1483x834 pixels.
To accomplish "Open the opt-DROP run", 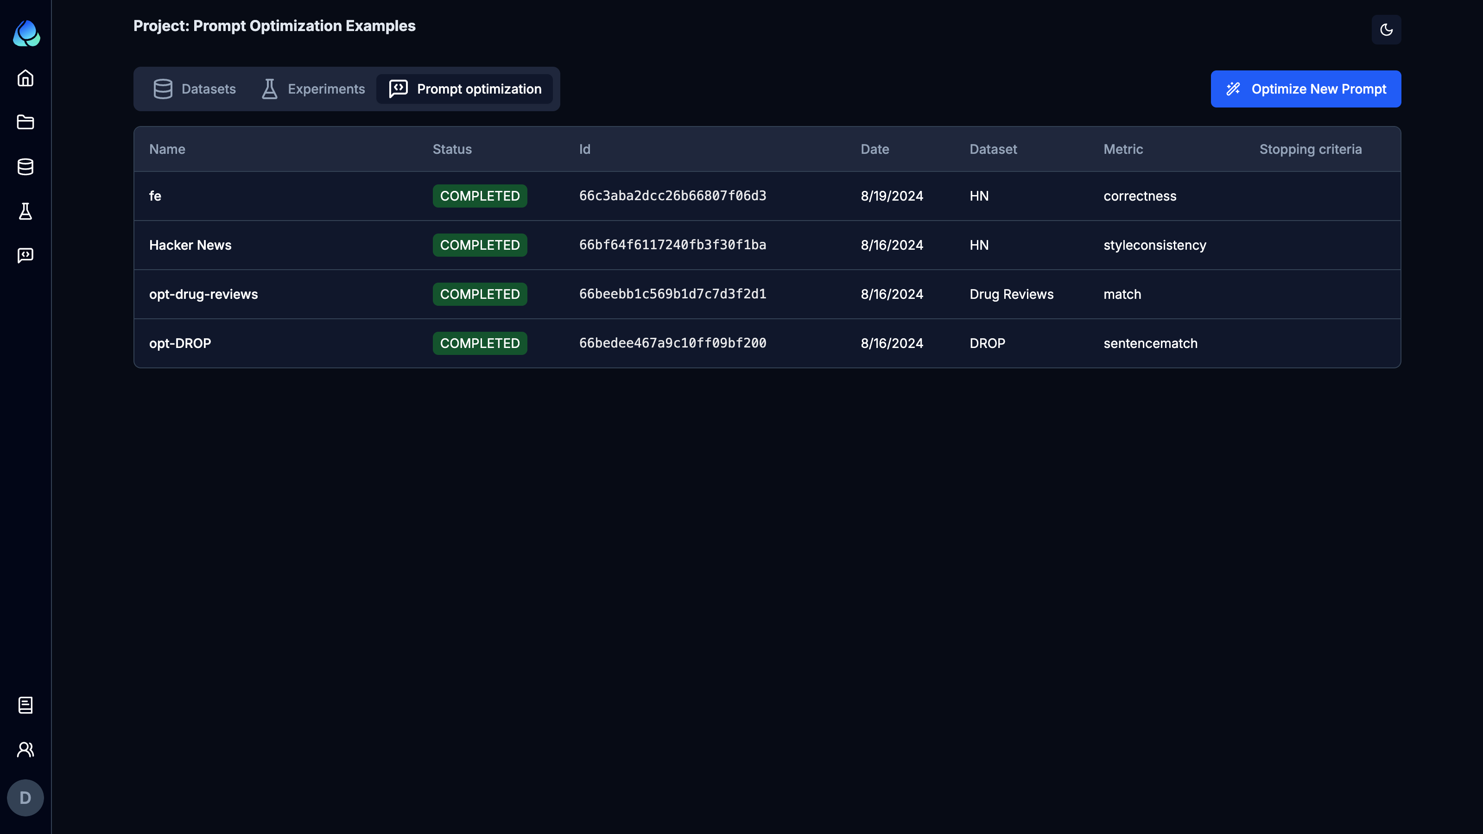I will 180,343.
